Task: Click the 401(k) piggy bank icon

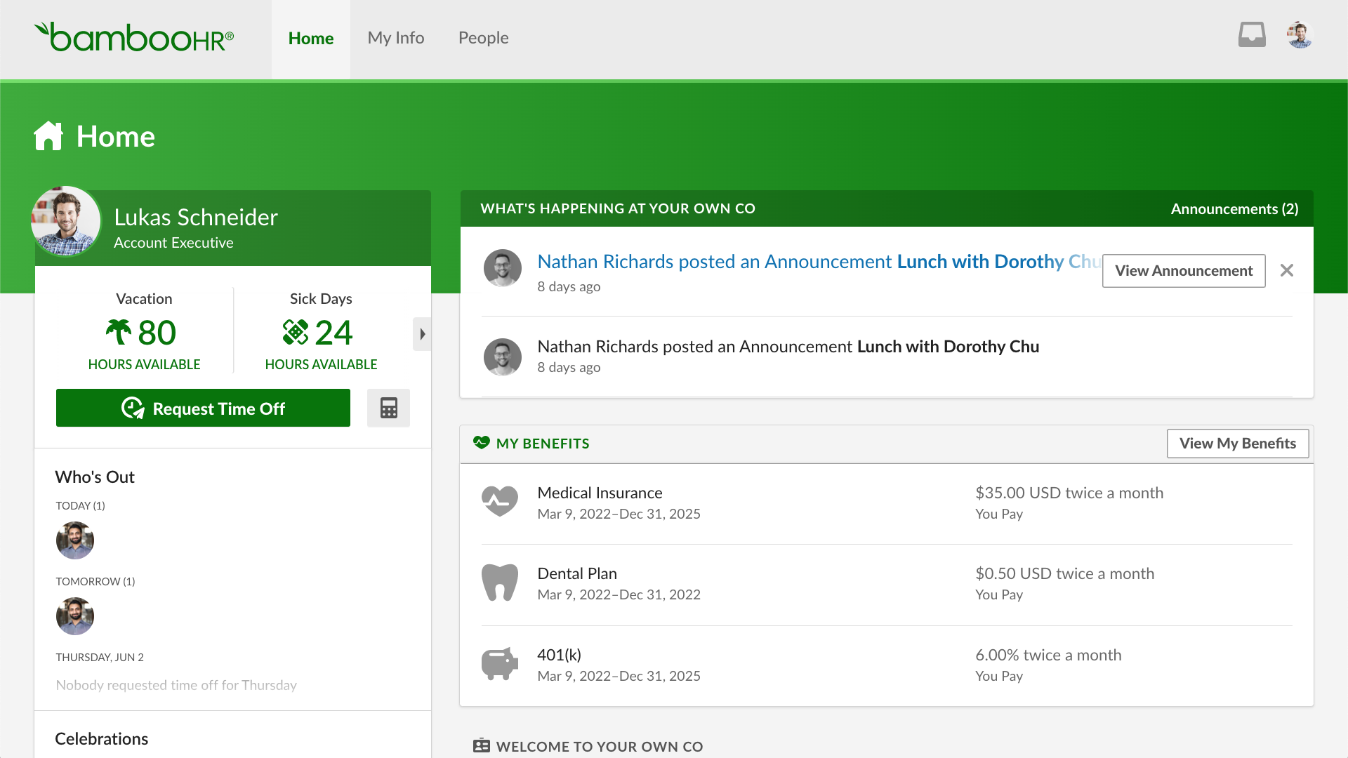Action: [x=499, y=663]
